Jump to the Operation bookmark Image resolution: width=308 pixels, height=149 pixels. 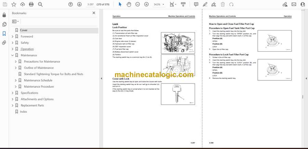click(x=27, y=49)
